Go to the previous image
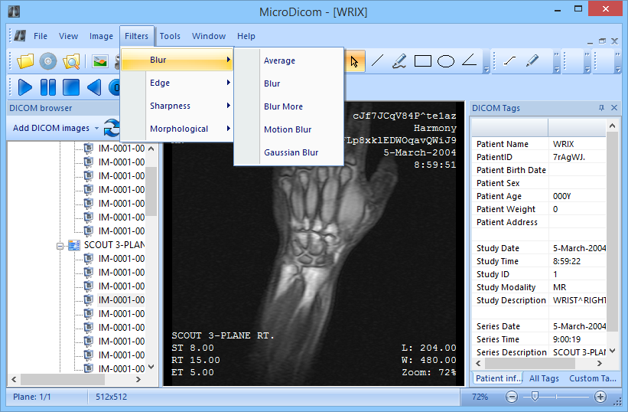 pos(94,87)
